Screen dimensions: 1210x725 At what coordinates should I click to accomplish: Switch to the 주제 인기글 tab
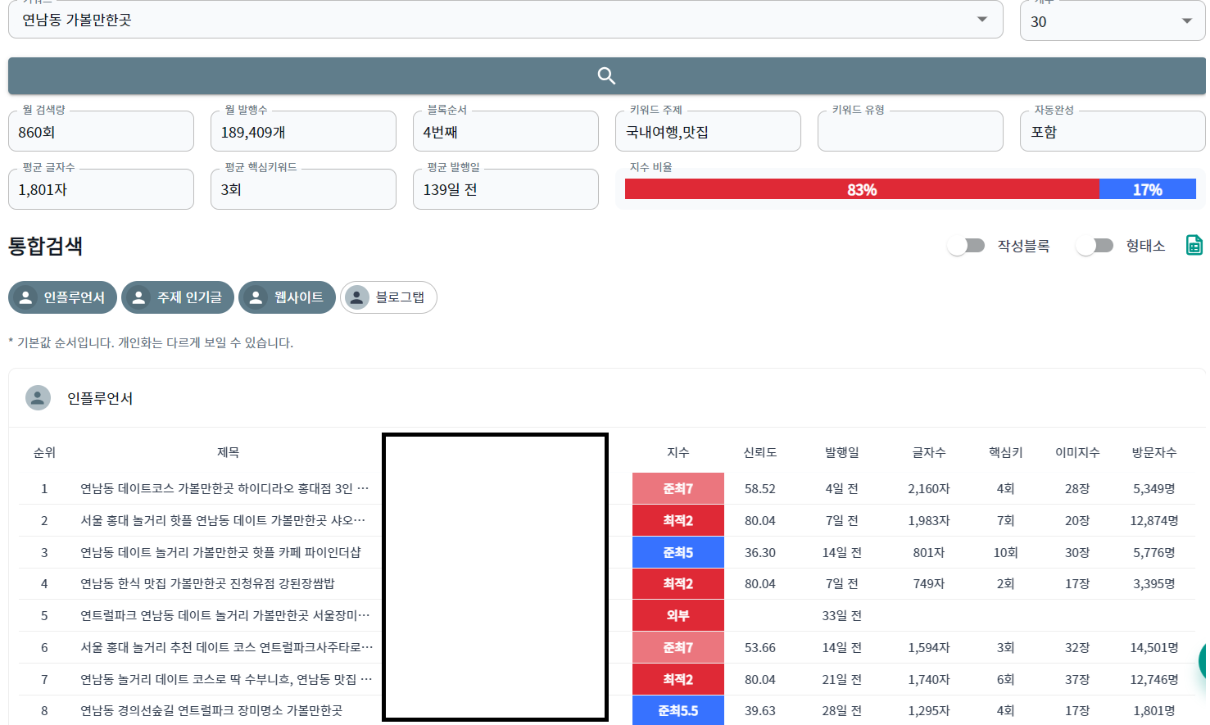click(x=177, y=297)
